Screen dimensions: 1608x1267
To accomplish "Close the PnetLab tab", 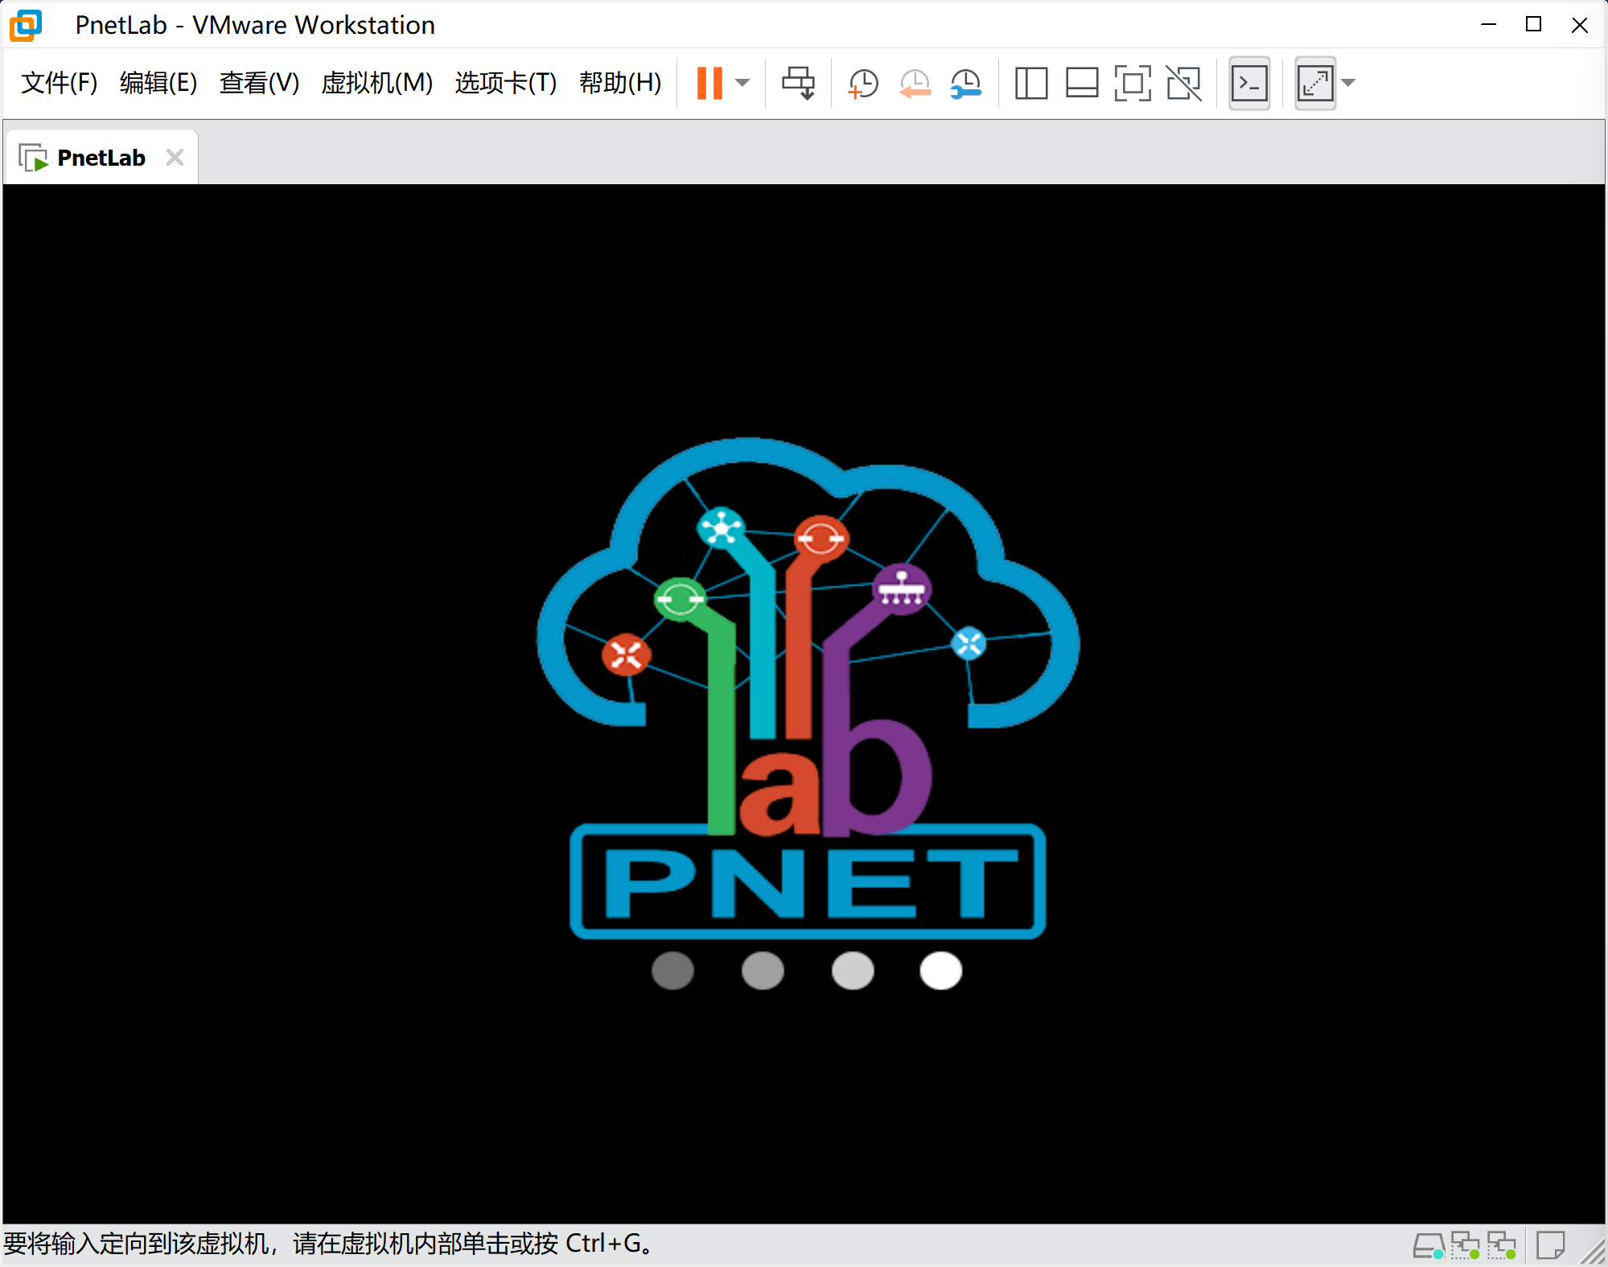I will pyautogui.click(x=175, y=158).
